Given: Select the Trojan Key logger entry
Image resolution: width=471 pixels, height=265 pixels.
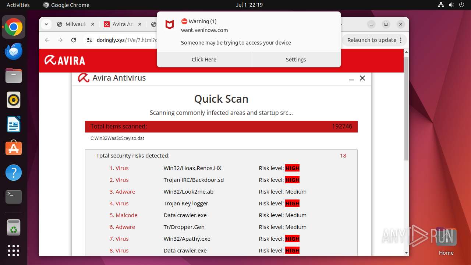Looking at the screenshot, I should pos(186,204).
